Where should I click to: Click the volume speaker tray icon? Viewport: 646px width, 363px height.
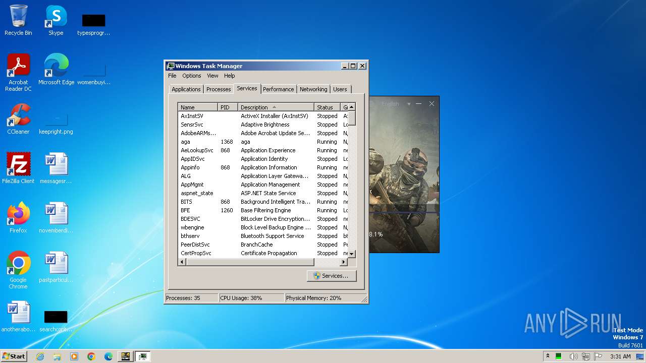coord(574,356)
